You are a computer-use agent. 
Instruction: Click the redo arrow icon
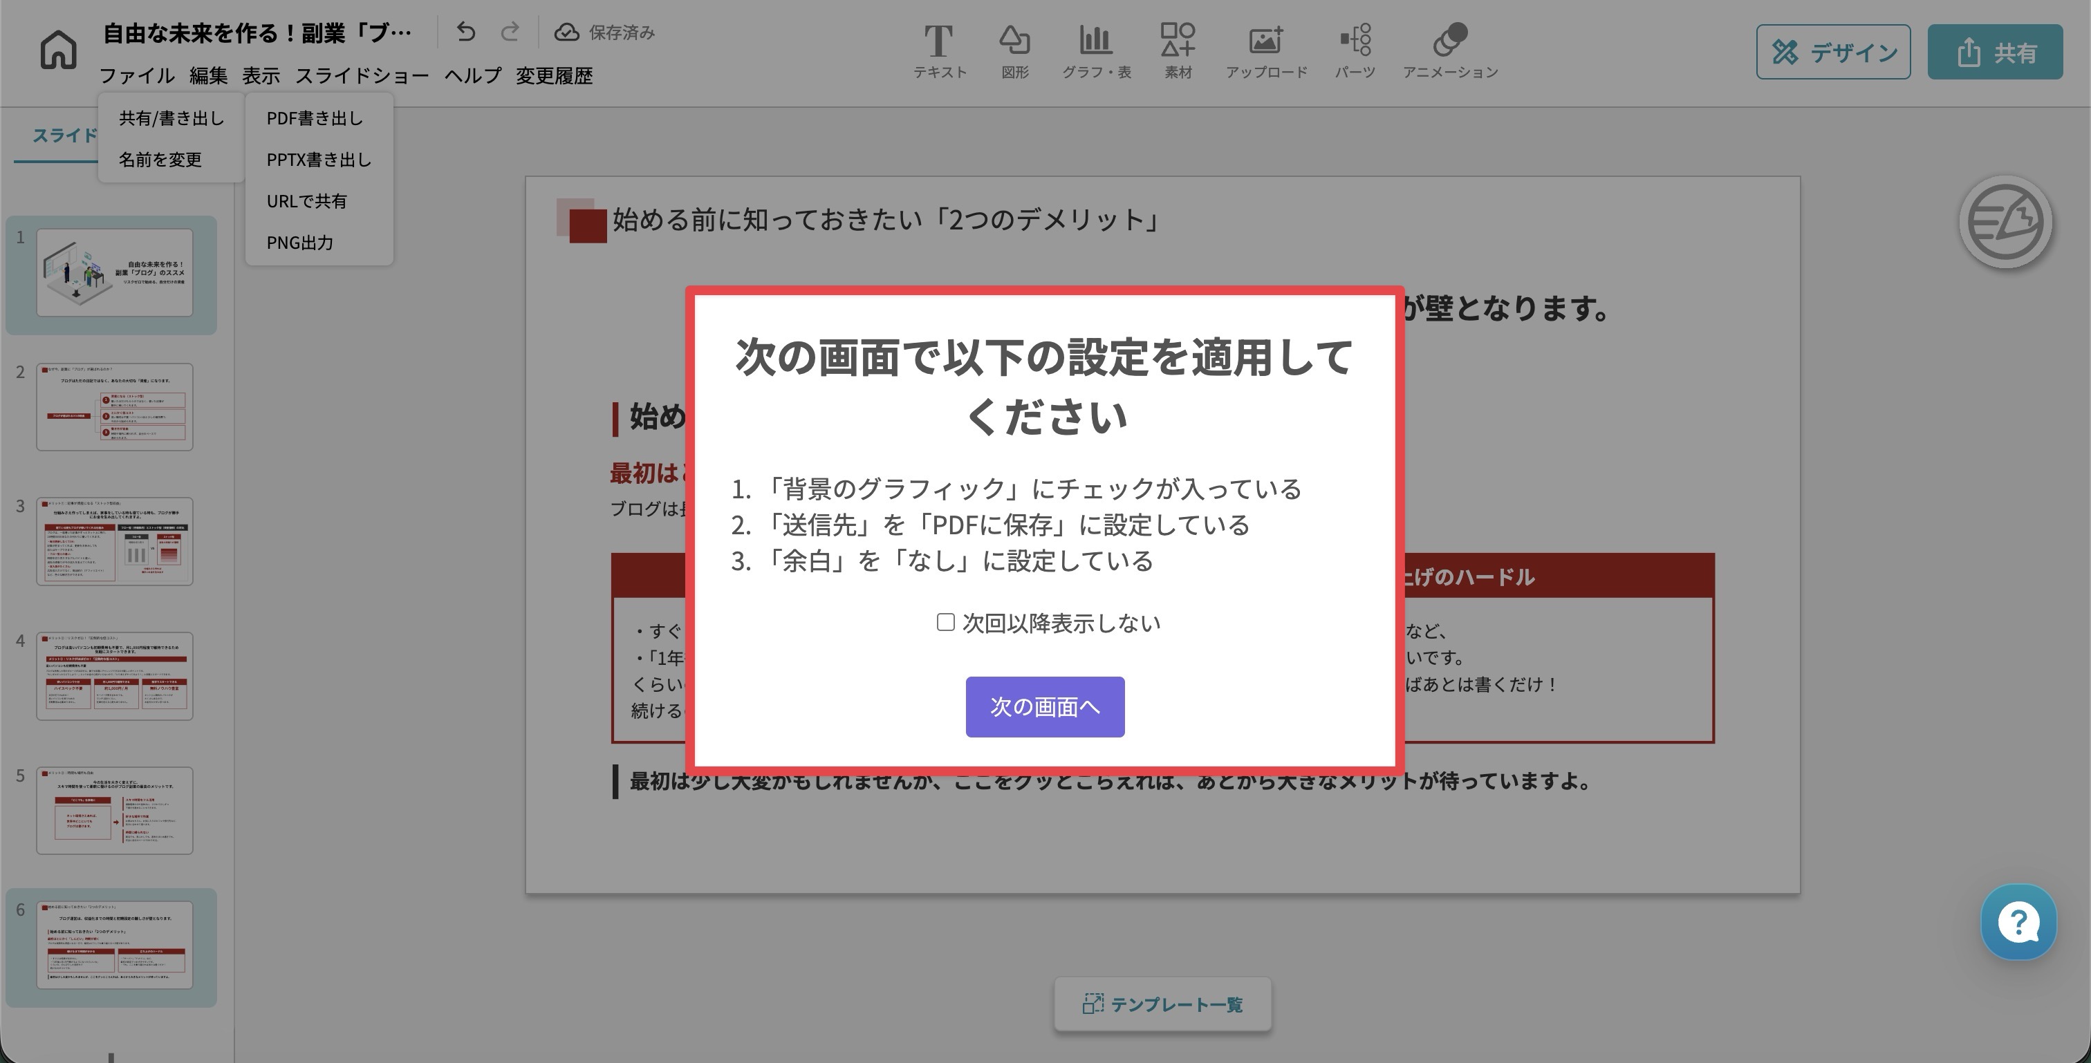click(x=510, y=32)
